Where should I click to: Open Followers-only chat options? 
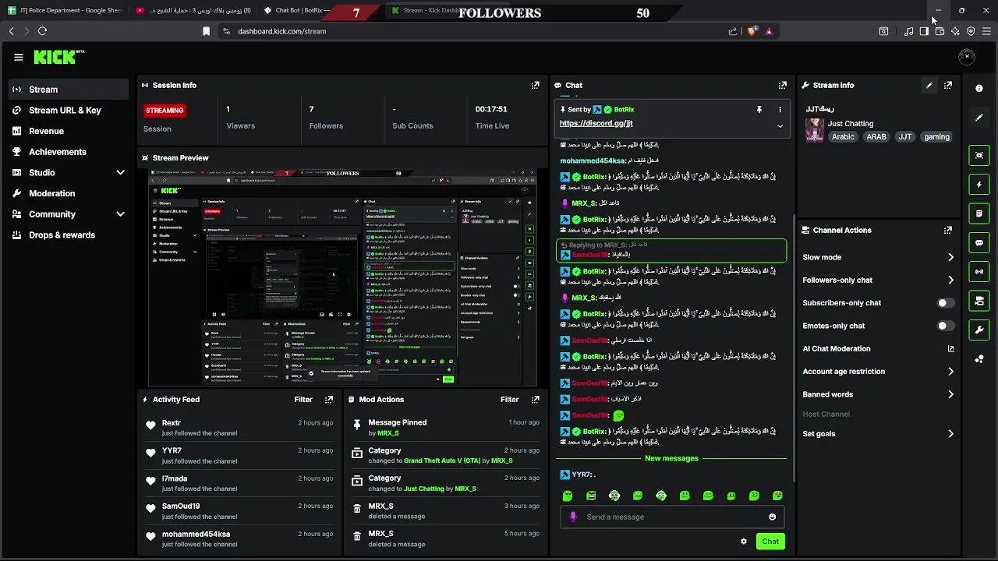[x=878, y=280]
